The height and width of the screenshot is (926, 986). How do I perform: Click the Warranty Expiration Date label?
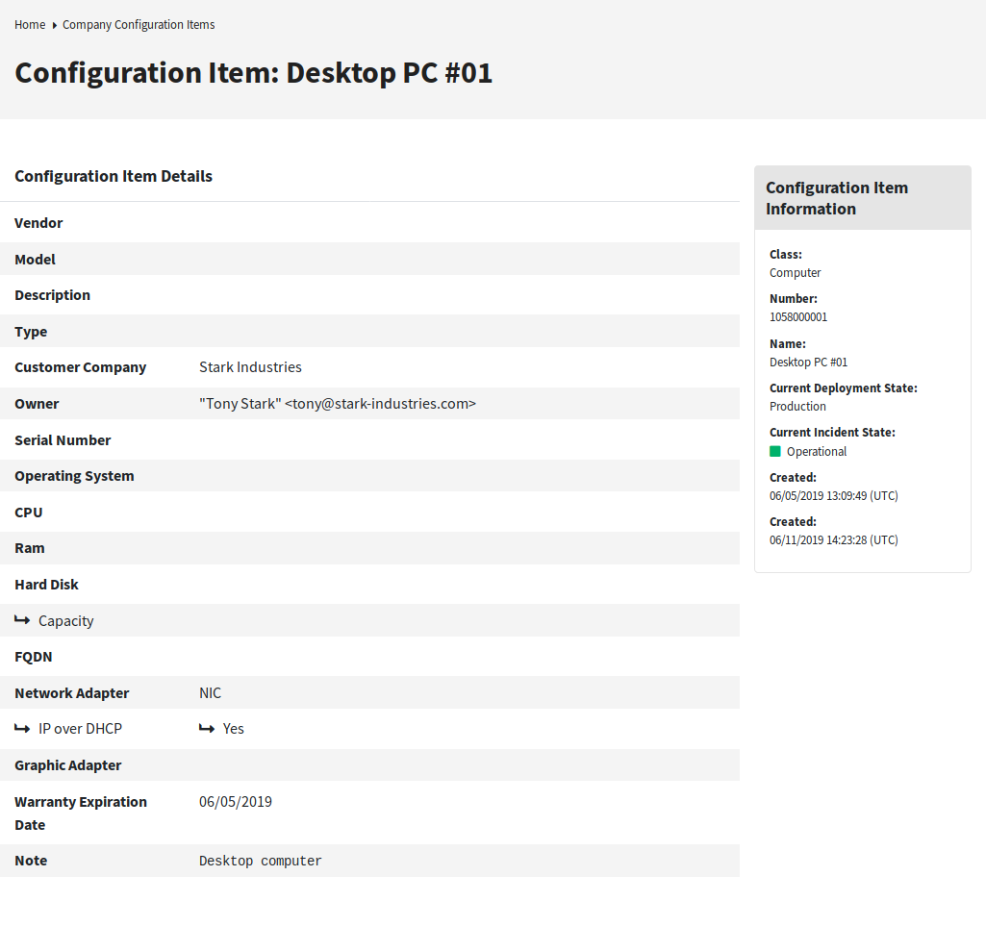tap(81, 813)
